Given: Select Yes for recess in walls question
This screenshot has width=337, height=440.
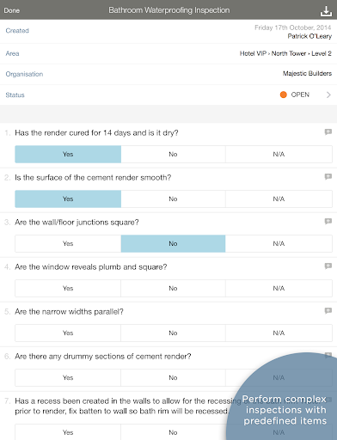Looking at the screenshot, I should pos(68,432).
